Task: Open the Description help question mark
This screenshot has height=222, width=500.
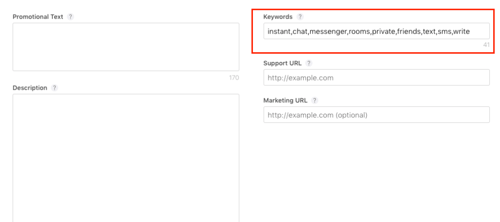Action: click(x=54, y=88)
